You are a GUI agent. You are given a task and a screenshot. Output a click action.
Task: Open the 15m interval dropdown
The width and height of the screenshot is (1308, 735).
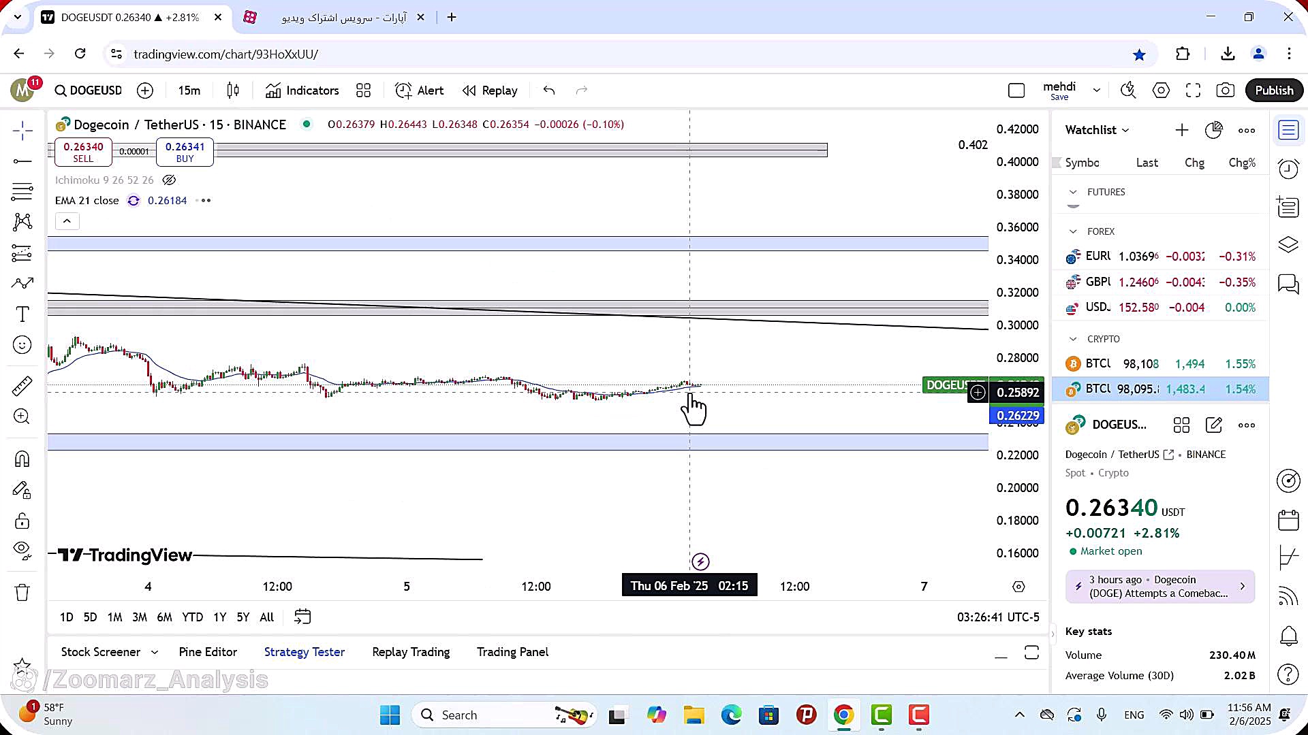point(189,91)
